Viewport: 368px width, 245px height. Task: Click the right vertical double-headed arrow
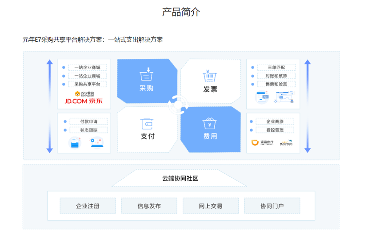click(x=307, y=106)
